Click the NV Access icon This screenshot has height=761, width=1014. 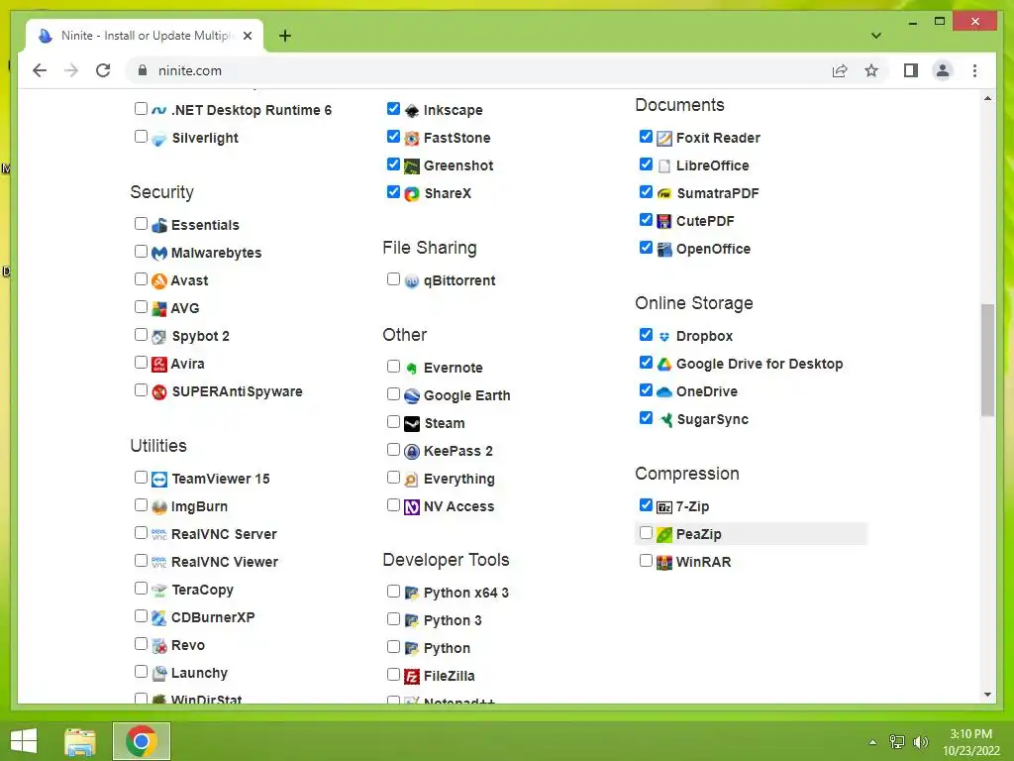pyautogui.click(x=411, y=507)
